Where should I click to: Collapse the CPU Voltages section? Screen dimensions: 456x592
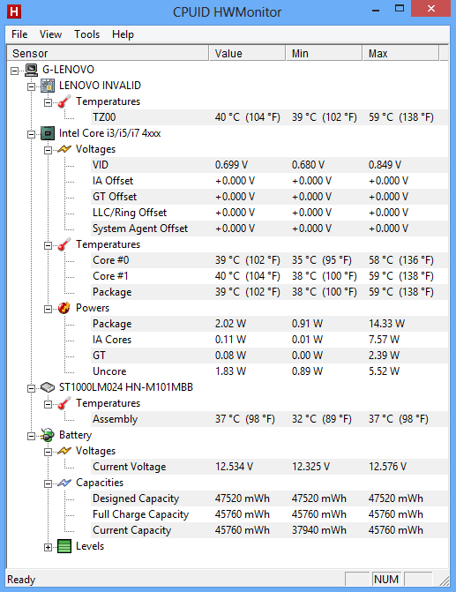coord(48,150)
